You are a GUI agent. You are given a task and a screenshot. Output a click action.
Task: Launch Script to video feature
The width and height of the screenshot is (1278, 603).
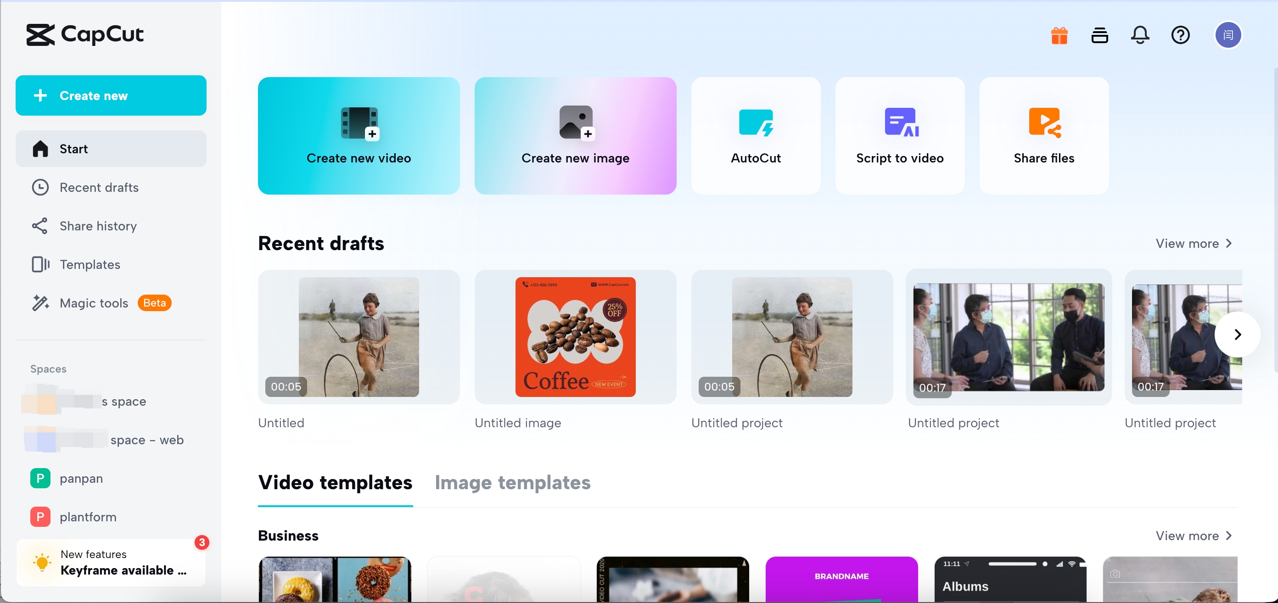[900, 135]
